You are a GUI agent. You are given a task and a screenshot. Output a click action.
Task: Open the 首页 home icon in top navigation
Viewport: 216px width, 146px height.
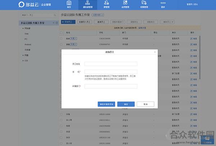tap(69, 4)
